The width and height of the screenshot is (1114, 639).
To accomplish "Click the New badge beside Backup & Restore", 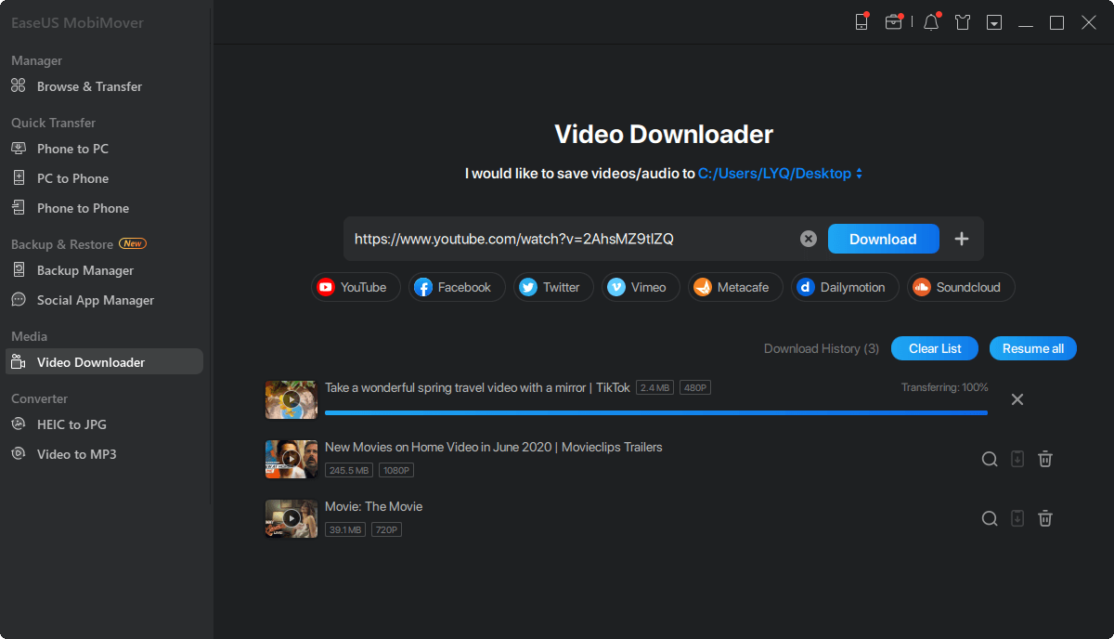I will pos(133,244).
